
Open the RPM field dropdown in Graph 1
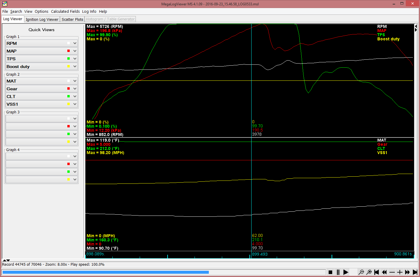click(75, 43)
